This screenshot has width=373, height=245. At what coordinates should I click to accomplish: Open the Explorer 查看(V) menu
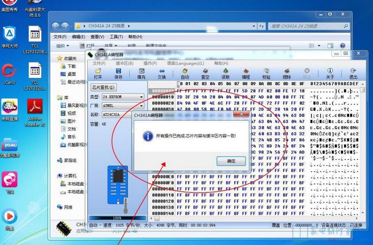click(97, 37)
